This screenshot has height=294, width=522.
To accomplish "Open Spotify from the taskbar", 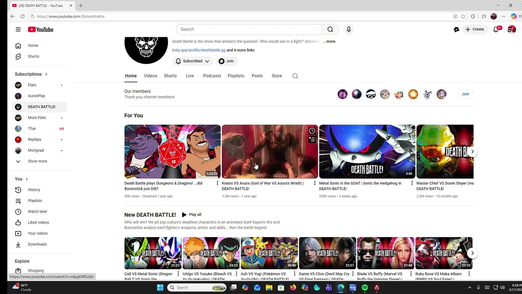I will click(x=365, y=287).
